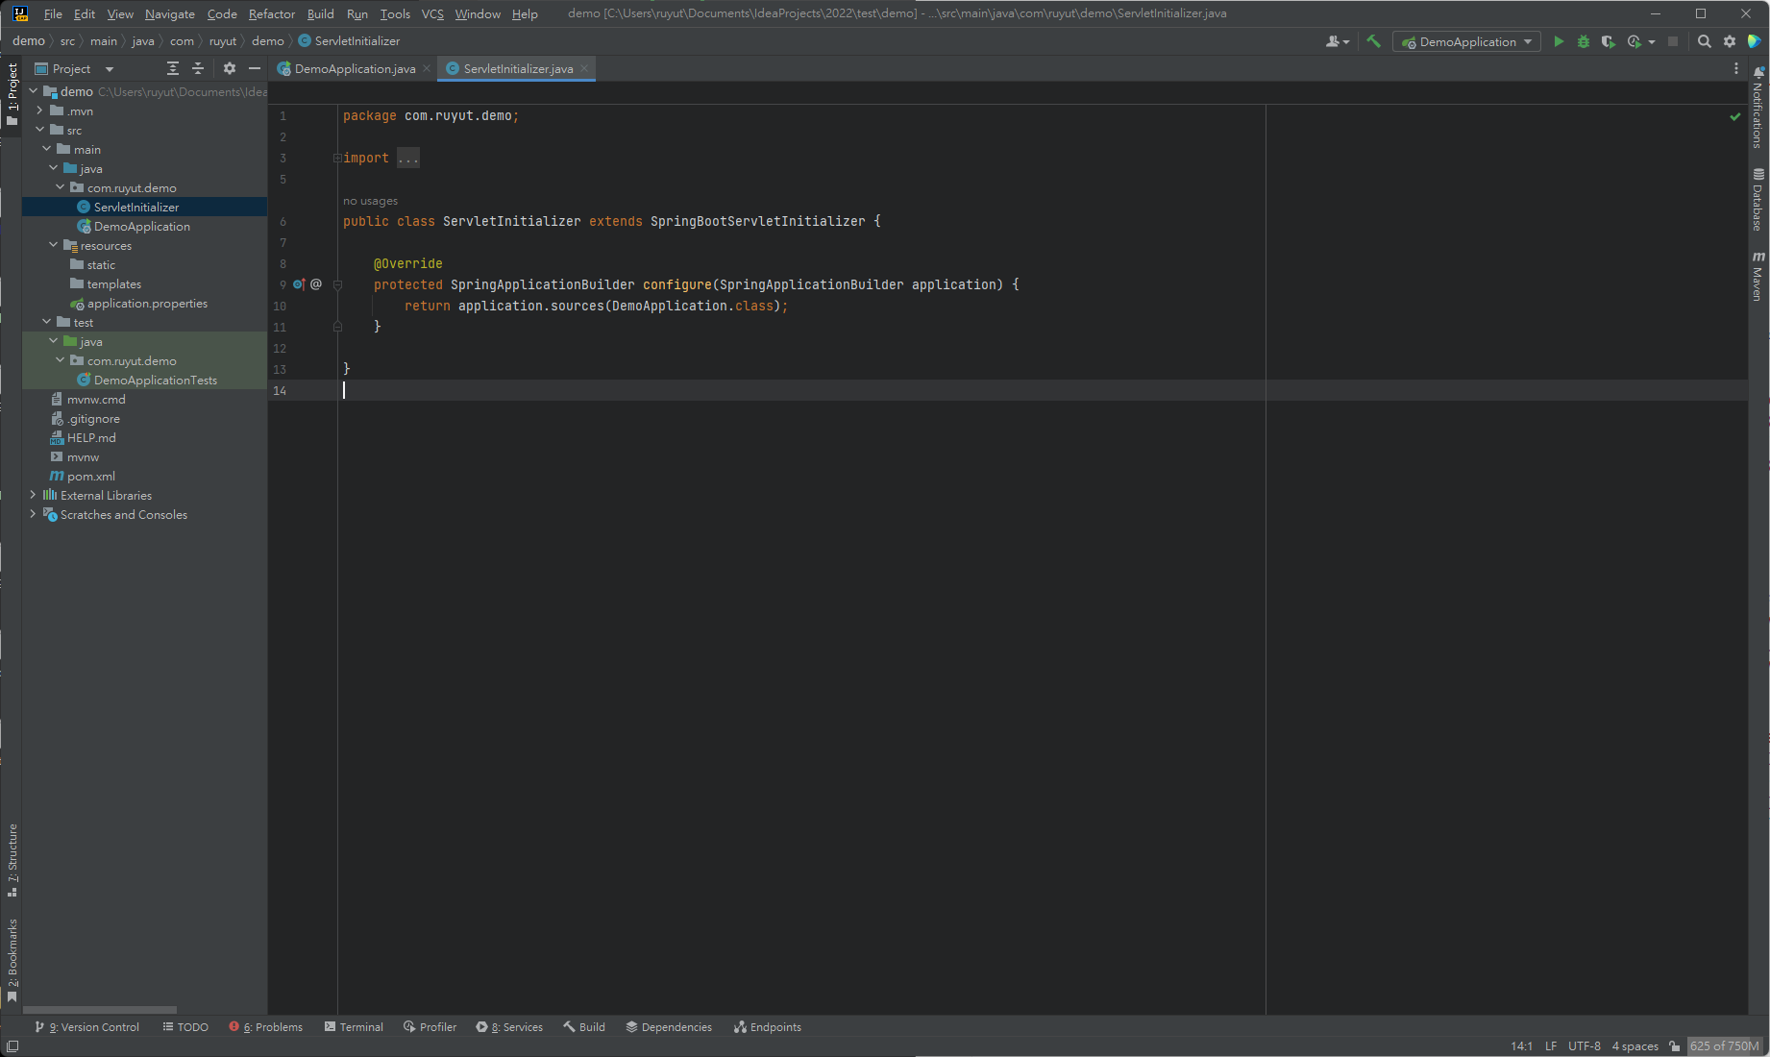The width and height of the screenshot is (1770, 1057).
Task: Click the green inspection checkmark in editor
Action: (1735, 116)
